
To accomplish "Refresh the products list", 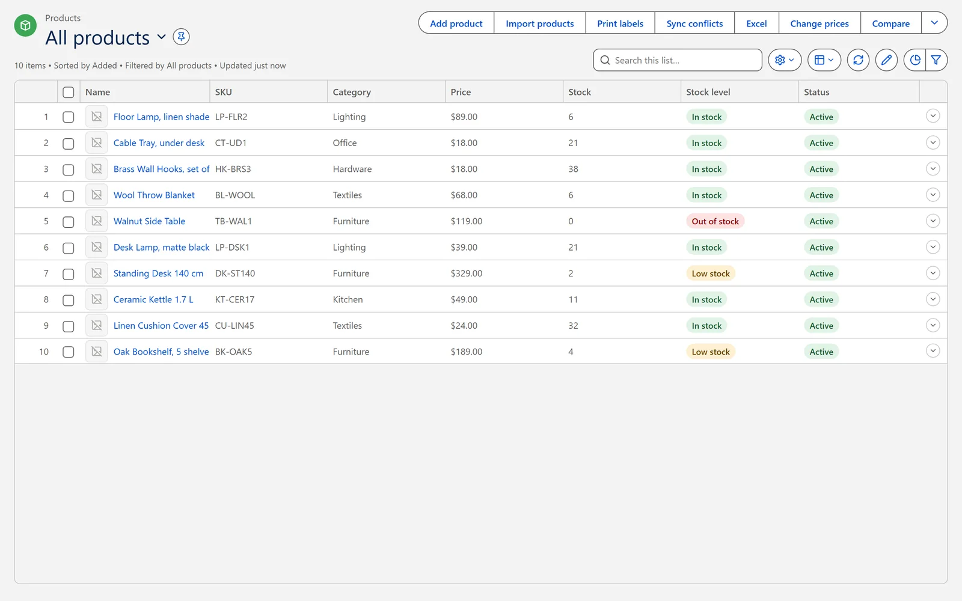I will click(858, 60).
